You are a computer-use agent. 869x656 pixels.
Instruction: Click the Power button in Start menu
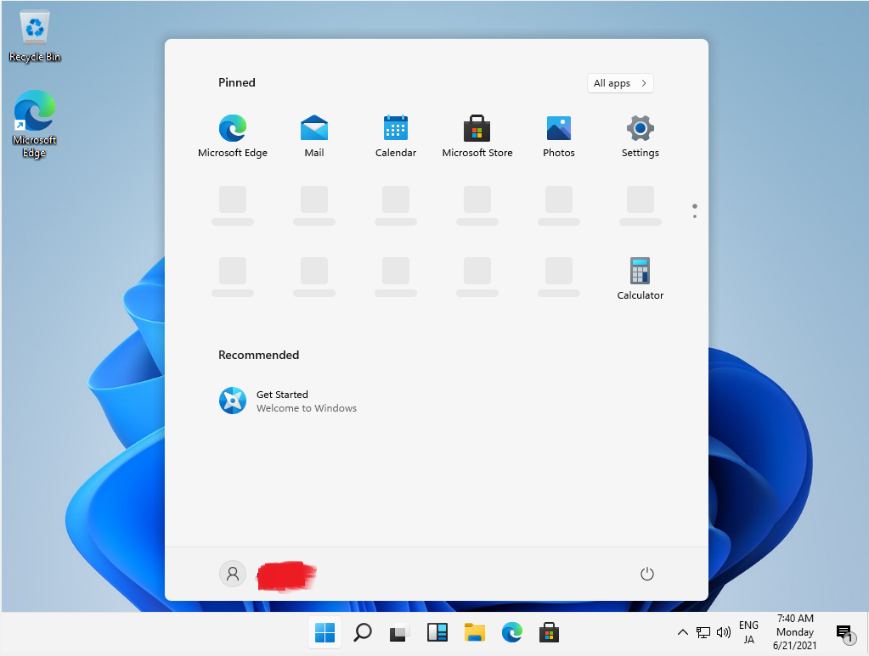[x=646, y=574]
